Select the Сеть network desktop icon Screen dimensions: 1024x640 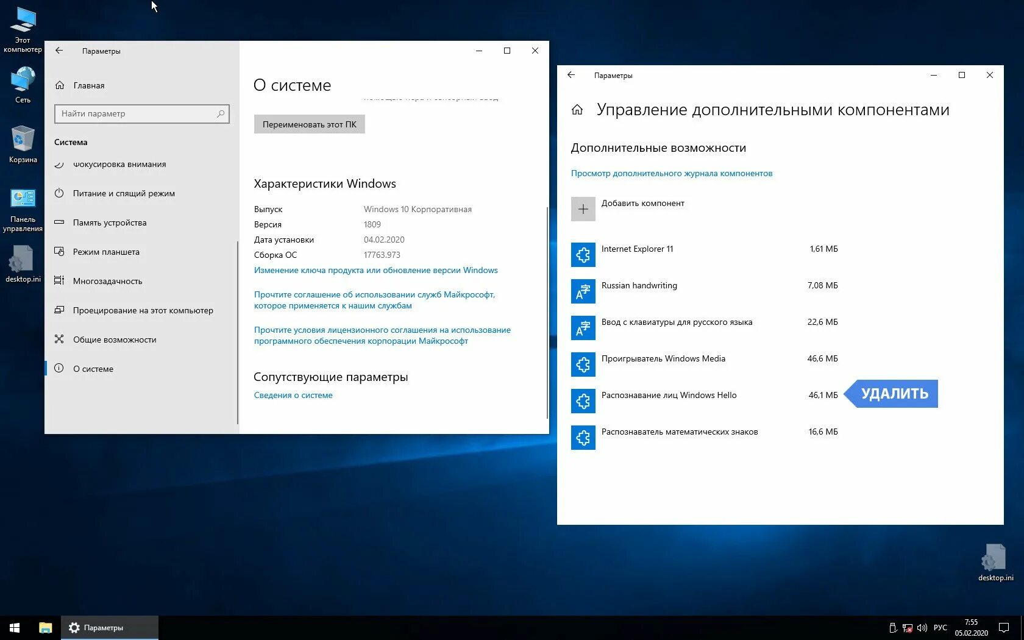coord(23,85)
